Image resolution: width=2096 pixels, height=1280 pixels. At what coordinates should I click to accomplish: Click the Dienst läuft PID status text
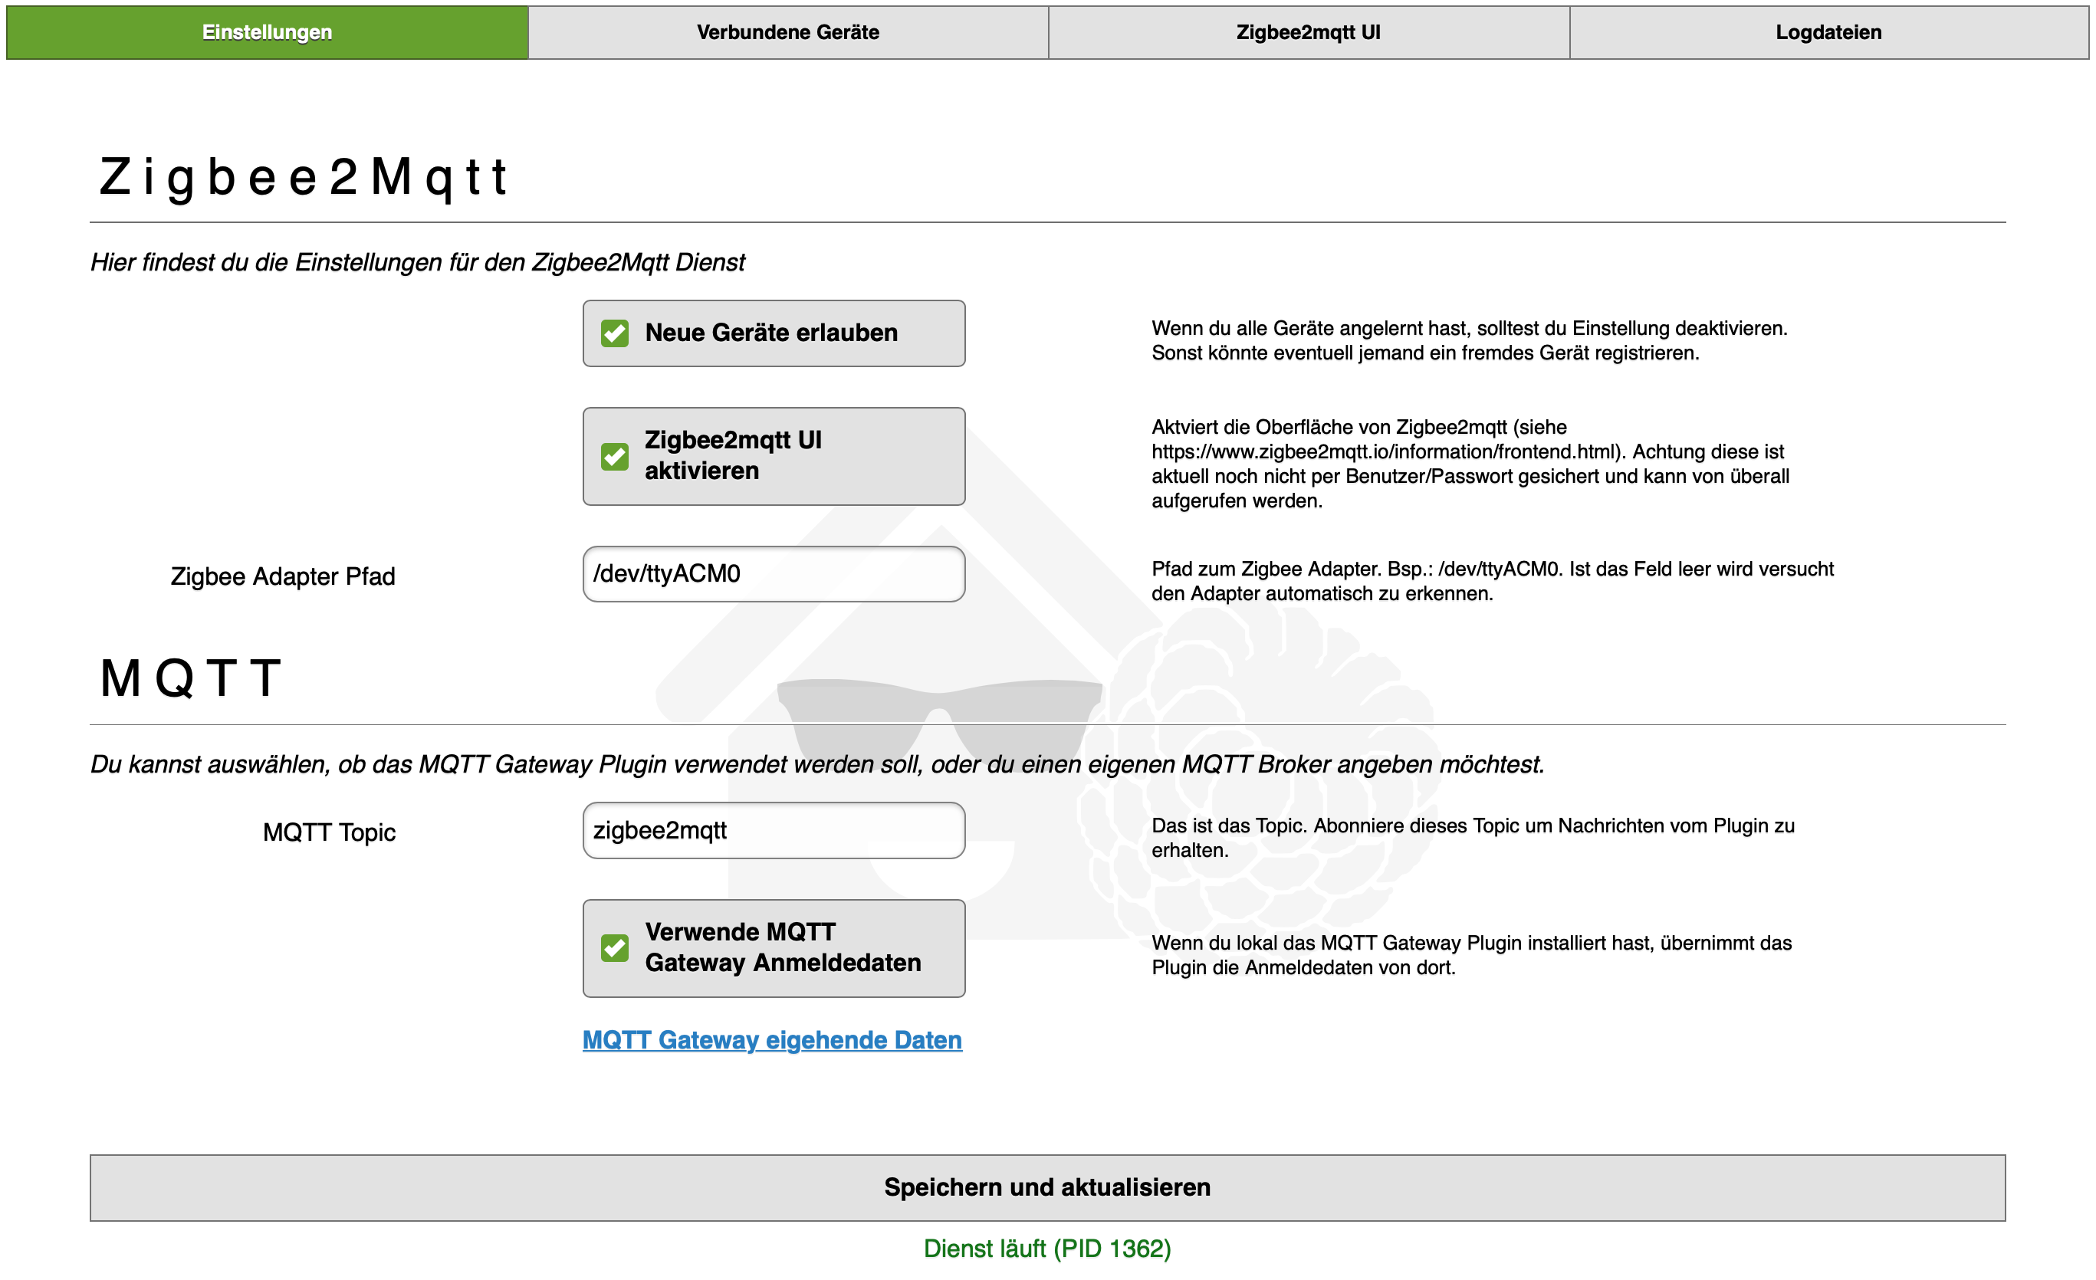point(1047,1248)
